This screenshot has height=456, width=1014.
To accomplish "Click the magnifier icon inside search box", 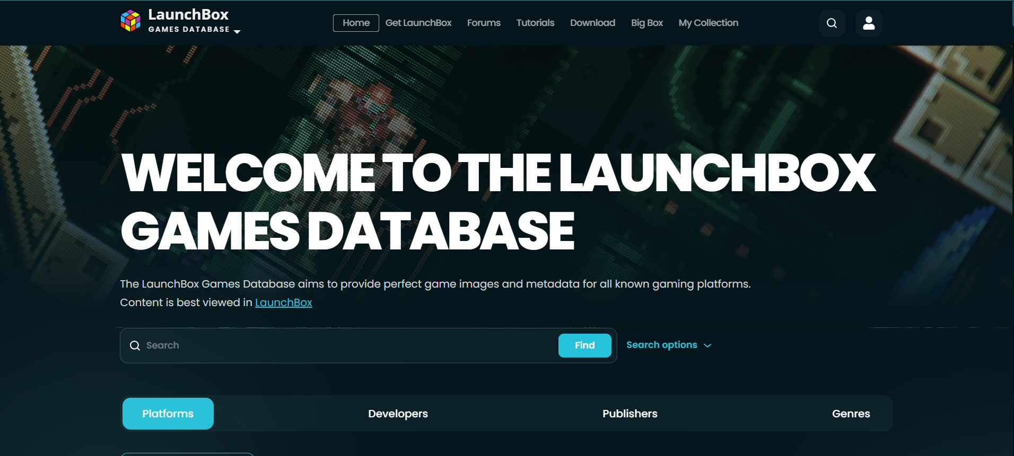I will [x=135, y=345].
